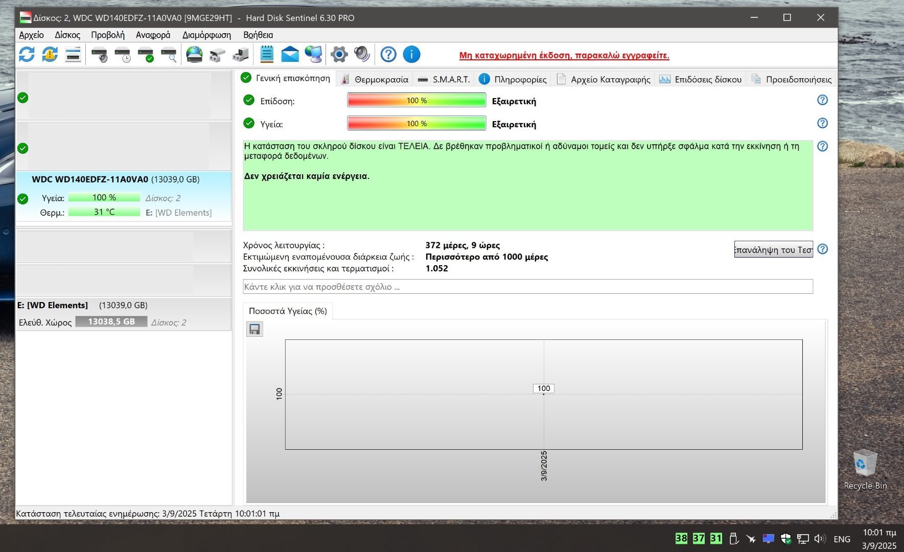This screenshot has width=904, height=552.
Task: Click the 372 μέρες, 9 ώρες value
Action: (x=462, y=245)
